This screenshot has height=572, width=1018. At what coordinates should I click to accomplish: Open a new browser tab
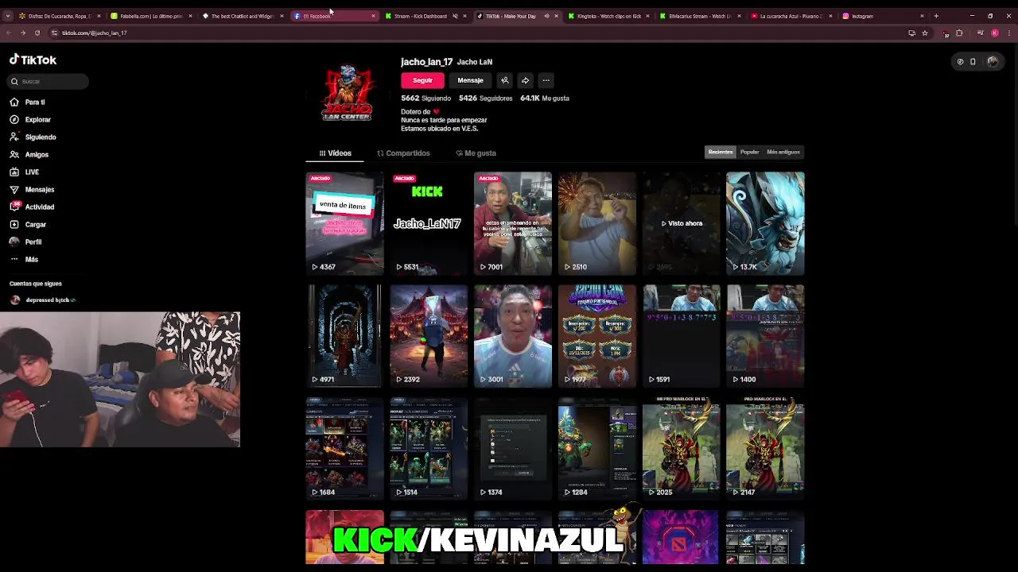pos(936,16)
